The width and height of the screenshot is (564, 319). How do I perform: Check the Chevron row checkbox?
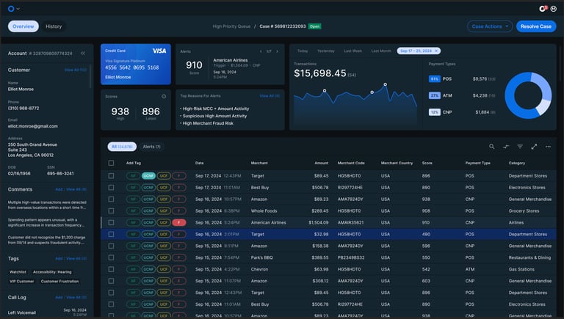tap(111, 269)
